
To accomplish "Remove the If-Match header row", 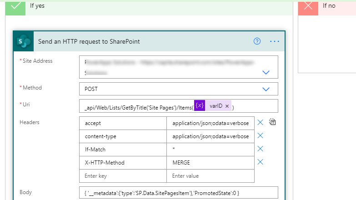I will click(260, 149).
